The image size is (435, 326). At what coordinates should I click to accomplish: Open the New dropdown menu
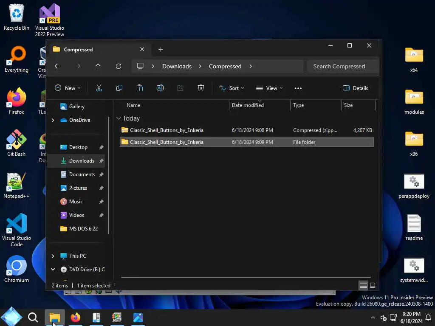click(68, 88)
